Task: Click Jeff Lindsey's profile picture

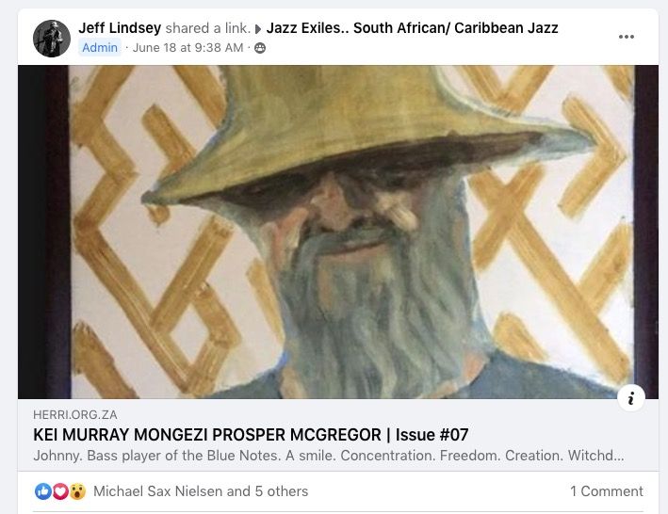Action: click(52, 39)
